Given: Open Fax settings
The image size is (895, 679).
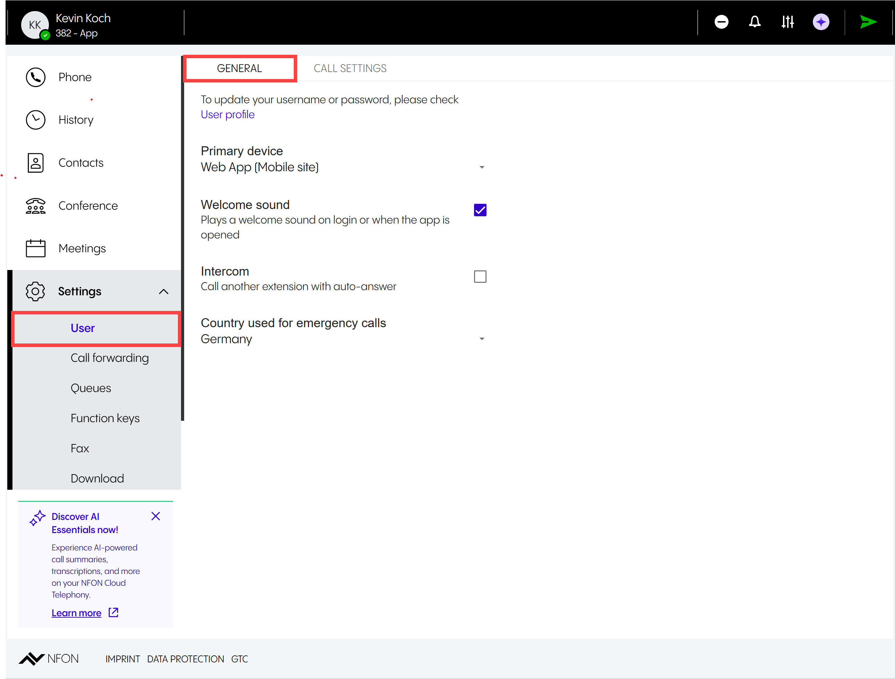Looking at the screenshot, I should click(x=80, y=449).
